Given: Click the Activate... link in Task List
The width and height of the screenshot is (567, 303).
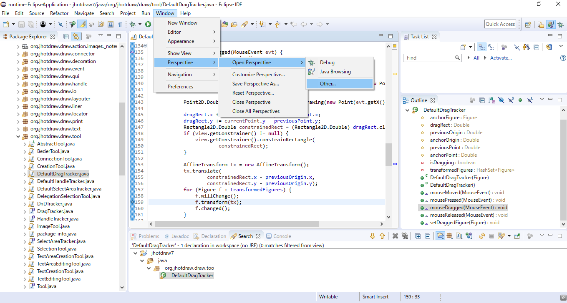Looking at the screenshot, I should coord(501,58).
